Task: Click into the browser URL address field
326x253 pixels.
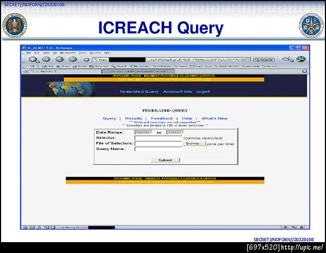Action: coord(172,60)
